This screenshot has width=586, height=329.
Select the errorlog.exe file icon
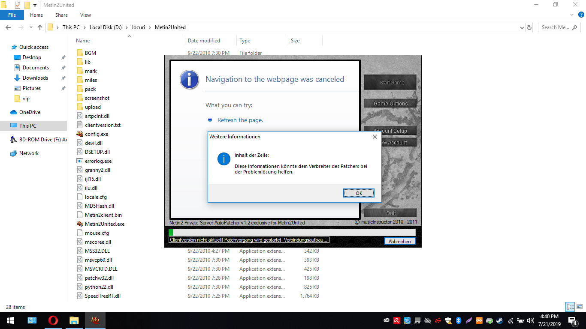tap(80, 161)
